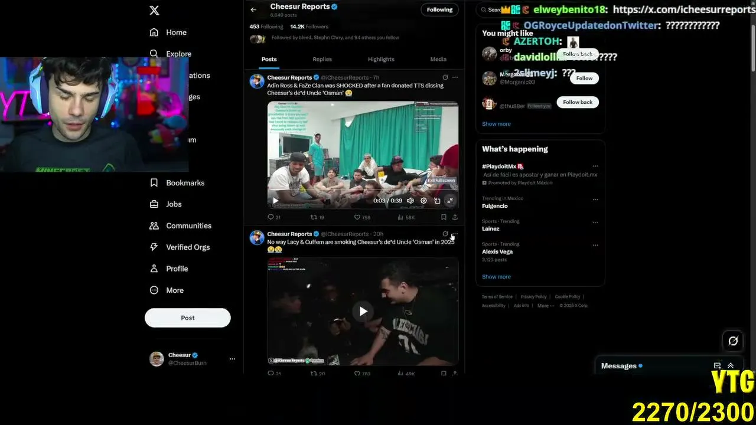
Task: Play the Adin Ross video
Action: pos(275,201)
